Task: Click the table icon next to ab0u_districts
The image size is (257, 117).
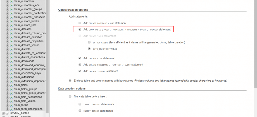Action: [11, 49]
